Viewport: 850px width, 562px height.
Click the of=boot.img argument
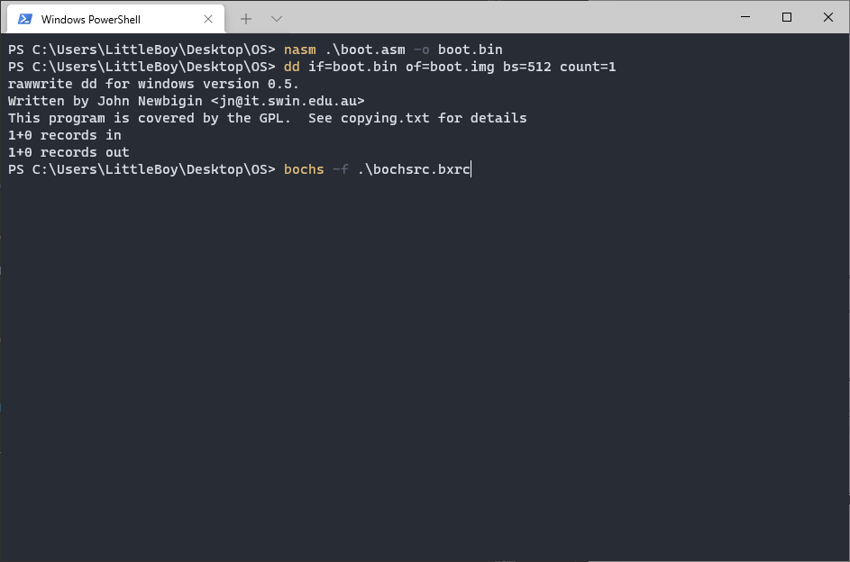450,68
